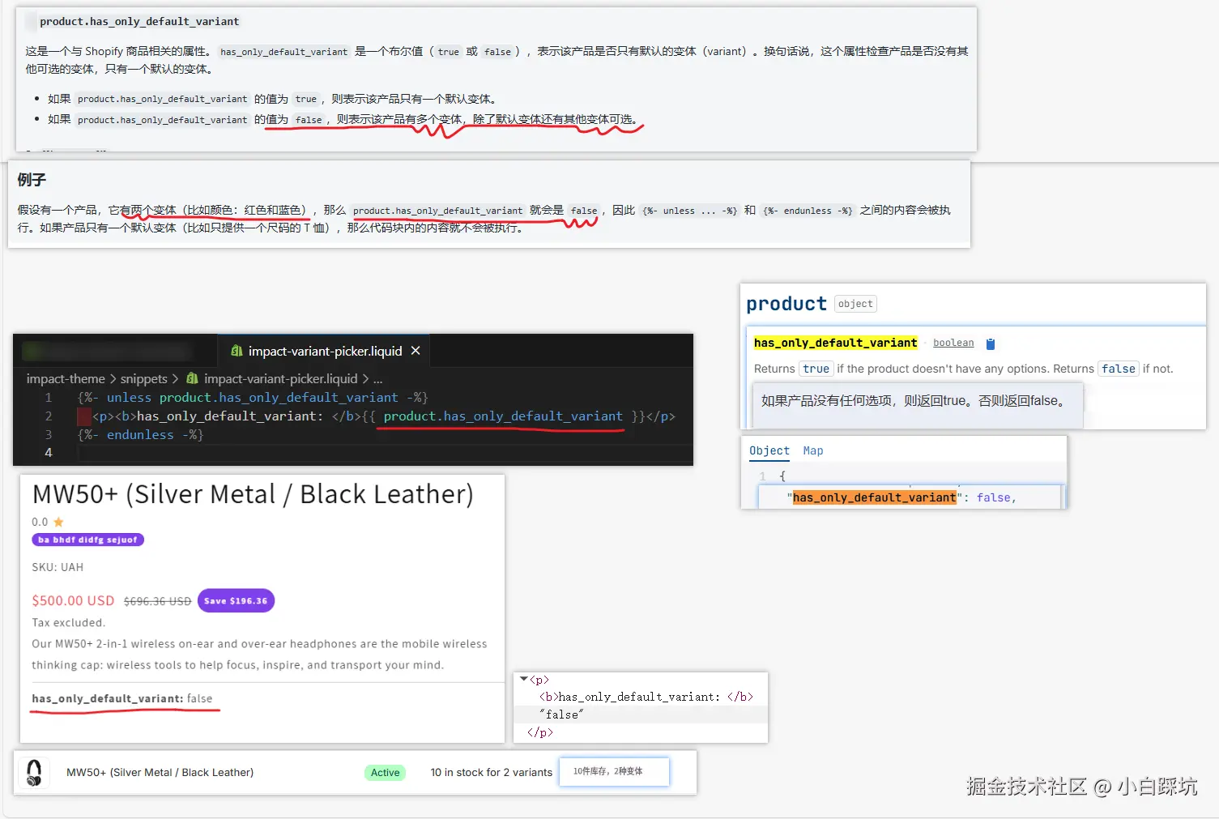Select the impact-variant-picker.liquid editor tab
The height and width of the screenshot is (819, 1219).
click(x=324, y=351)
